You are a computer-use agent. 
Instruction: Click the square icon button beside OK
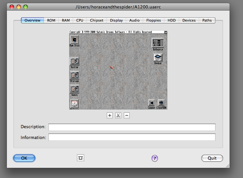pyautogui.click(x=81, y=158)
